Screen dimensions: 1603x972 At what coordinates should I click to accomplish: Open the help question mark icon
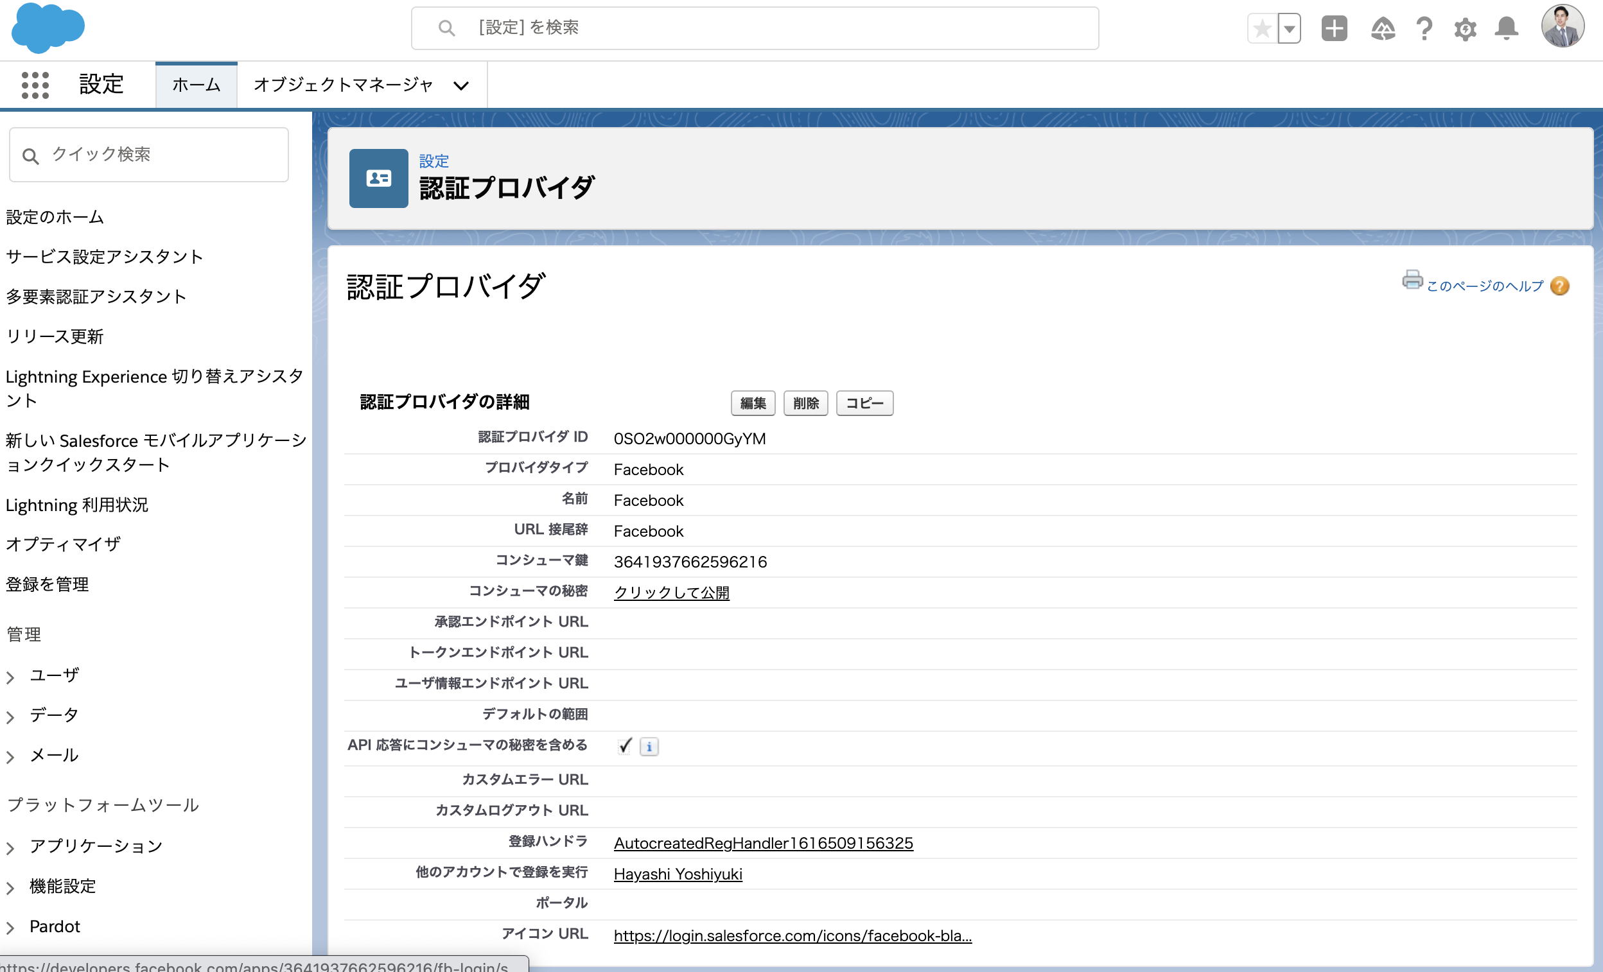tap(1424, 29)
